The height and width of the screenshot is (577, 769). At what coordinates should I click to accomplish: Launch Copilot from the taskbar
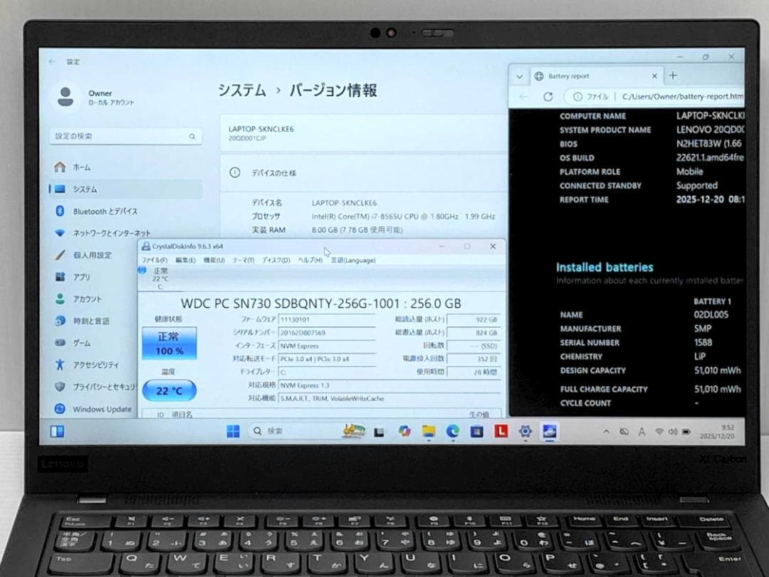click(x=404, y=431)
